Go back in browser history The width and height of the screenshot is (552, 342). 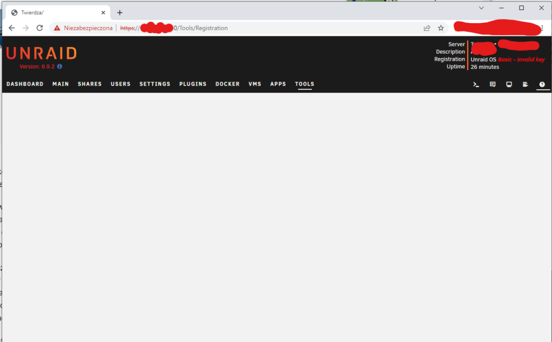tap(12, 28)
